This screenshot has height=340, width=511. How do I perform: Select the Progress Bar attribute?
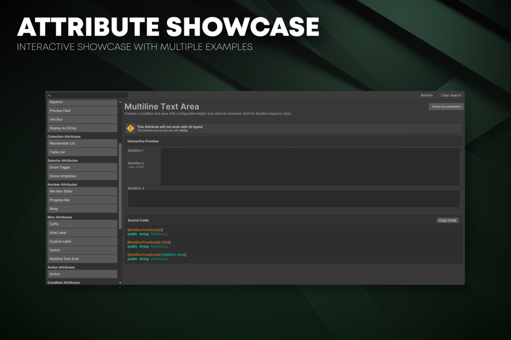point(82,200)
